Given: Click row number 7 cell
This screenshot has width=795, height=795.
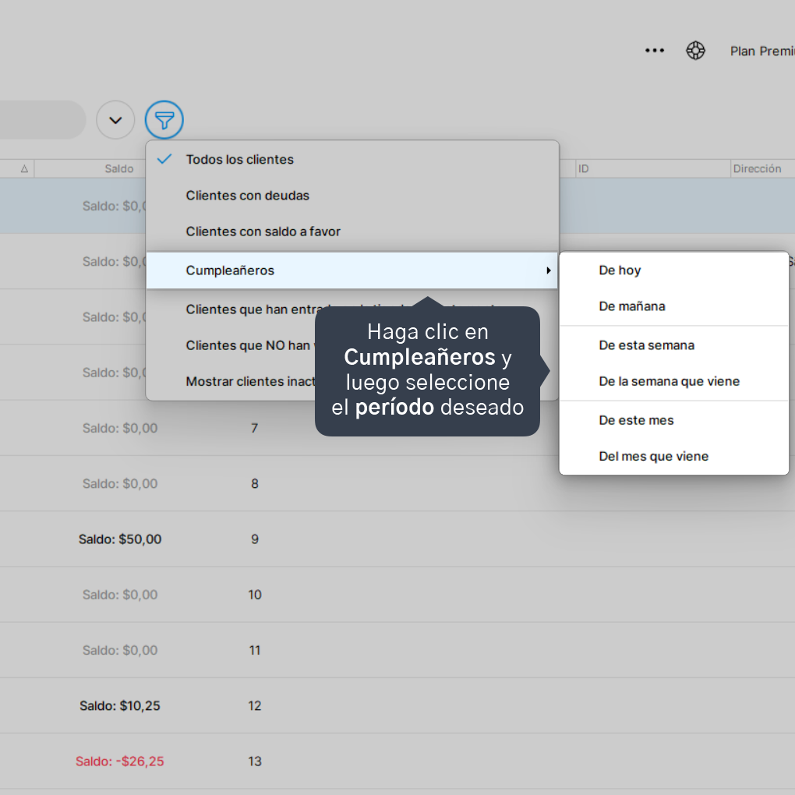Looking at the screenshot, I should point(255,429).
